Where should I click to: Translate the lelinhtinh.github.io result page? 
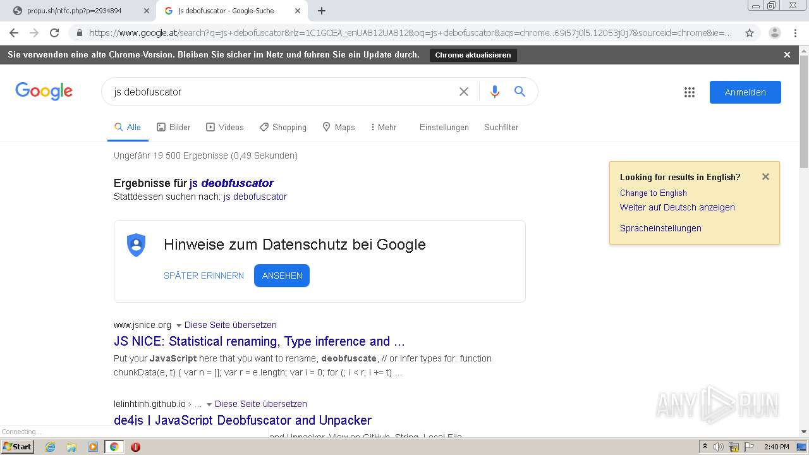pyautogui.click(x=261, y=404)
